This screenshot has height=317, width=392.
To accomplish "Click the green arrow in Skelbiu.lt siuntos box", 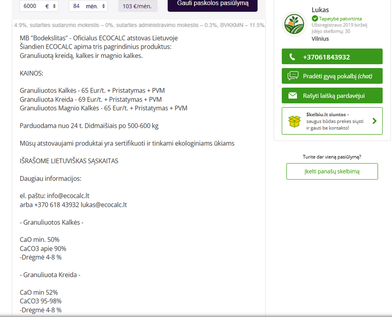I will [374, 121].
